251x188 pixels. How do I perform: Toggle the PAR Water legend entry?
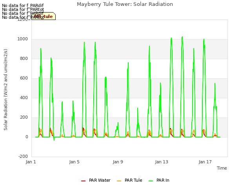(96, 180)
